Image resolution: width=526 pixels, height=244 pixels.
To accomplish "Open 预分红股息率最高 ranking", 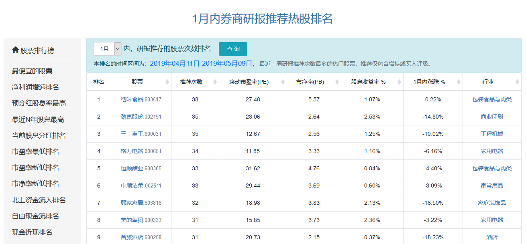I will 39,103.
